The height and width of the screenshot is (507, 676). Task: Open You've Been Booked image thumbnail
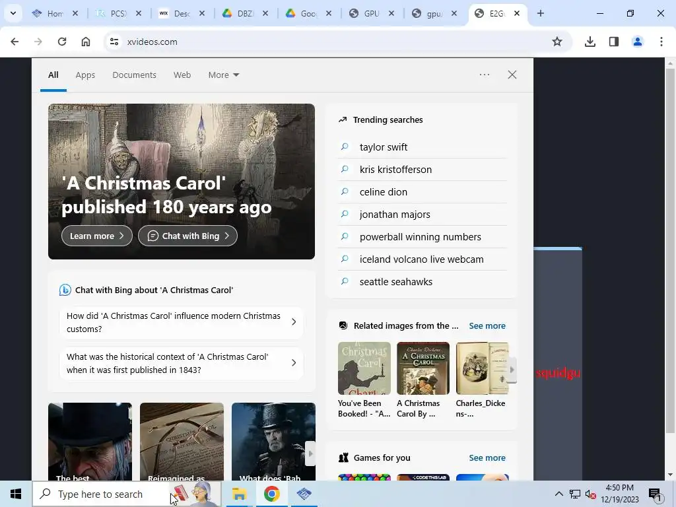click(364, 368)
